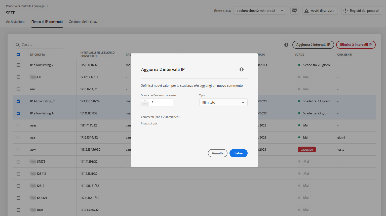Go to Pannello di controllo Campaign breadcrumb
Viewport: 386px width, 216px height.
tap(25, 6)
